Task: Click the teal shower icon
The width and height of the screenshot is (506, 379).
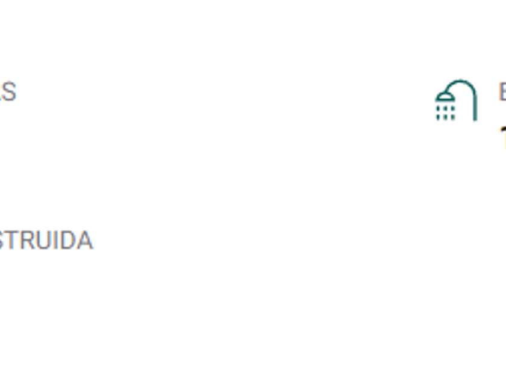Action: (456, 101)
